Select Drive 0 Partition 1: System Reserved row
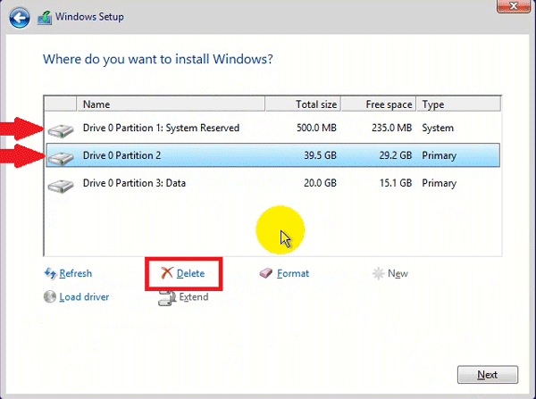This screenshot has width=536, height=399. [161, 129]
